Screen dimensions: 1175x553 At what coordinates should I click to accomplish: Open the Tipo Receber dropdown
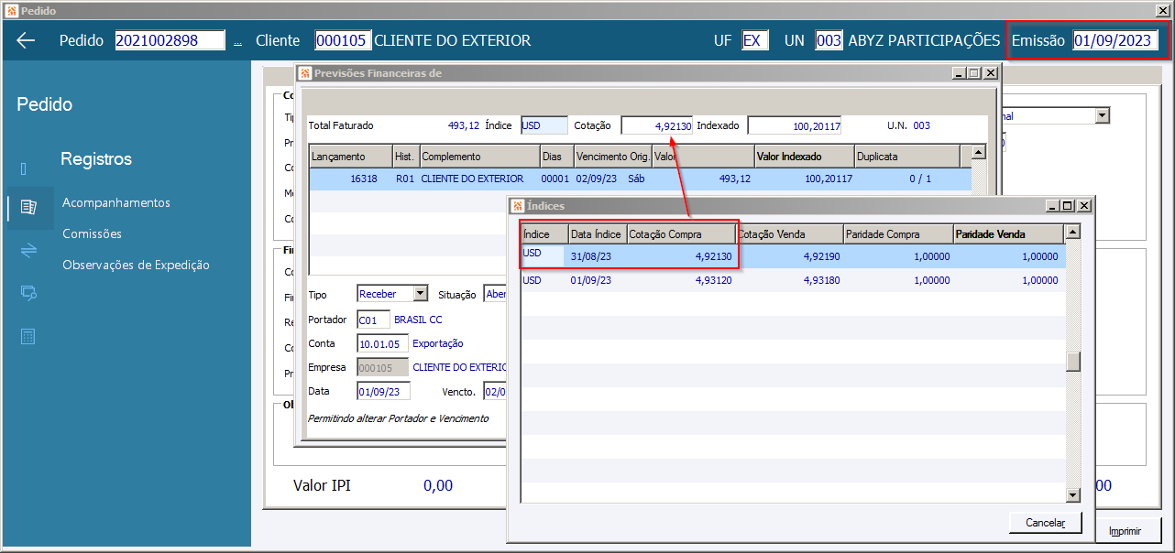[x=421, y=294]
